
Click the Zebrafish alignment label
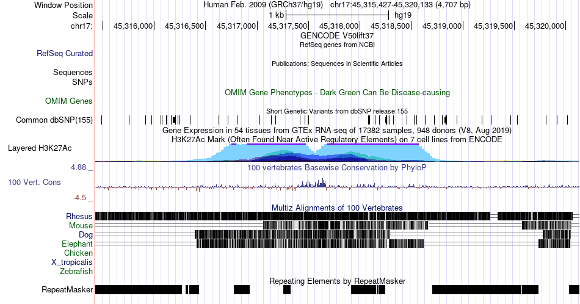(76, 272)
